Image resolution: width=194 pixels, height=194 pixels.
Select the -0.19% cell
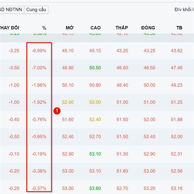[39, 154]
